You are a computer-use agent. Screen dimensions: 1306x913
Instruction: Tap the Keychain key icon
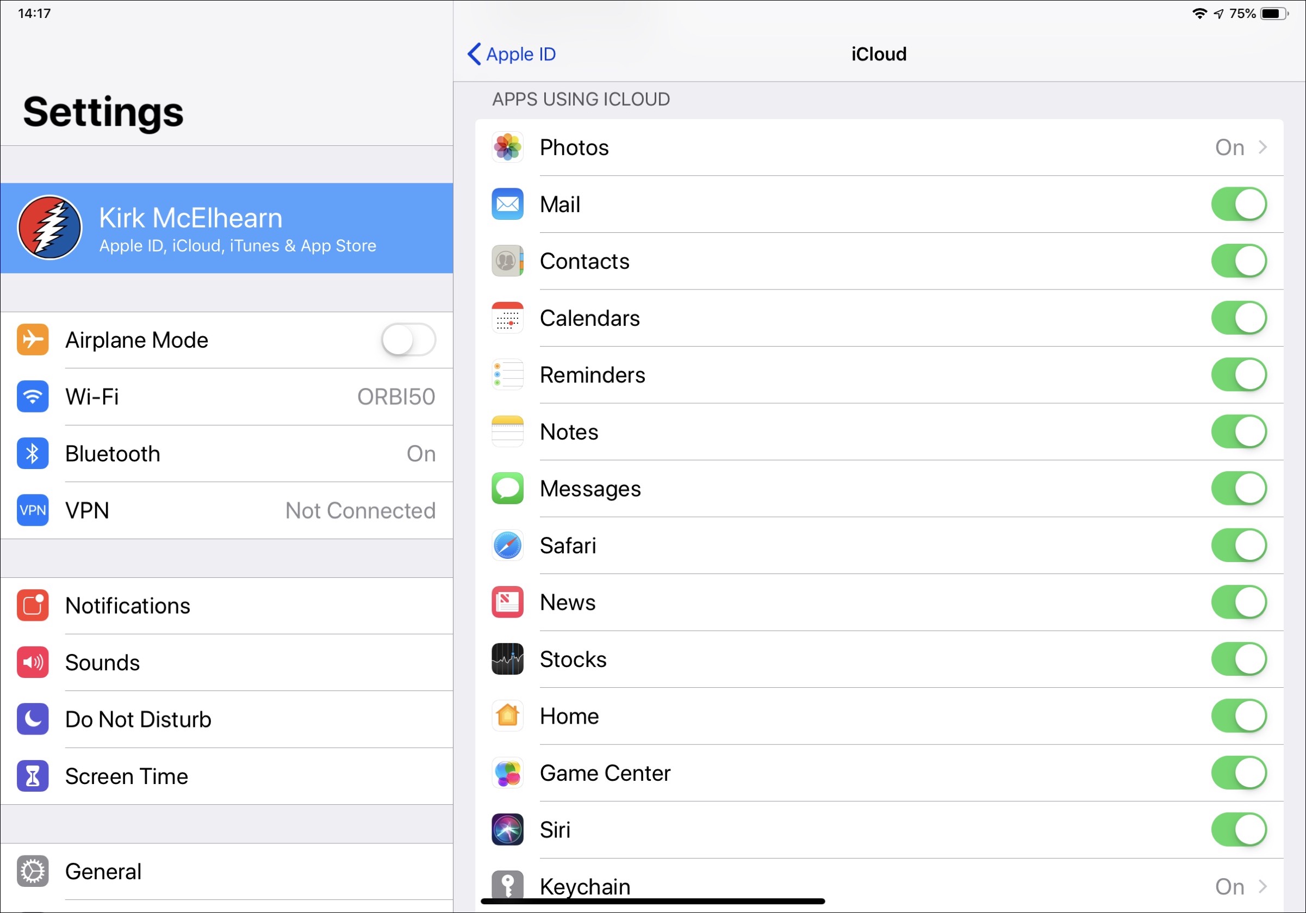click(x=507, y=886)
